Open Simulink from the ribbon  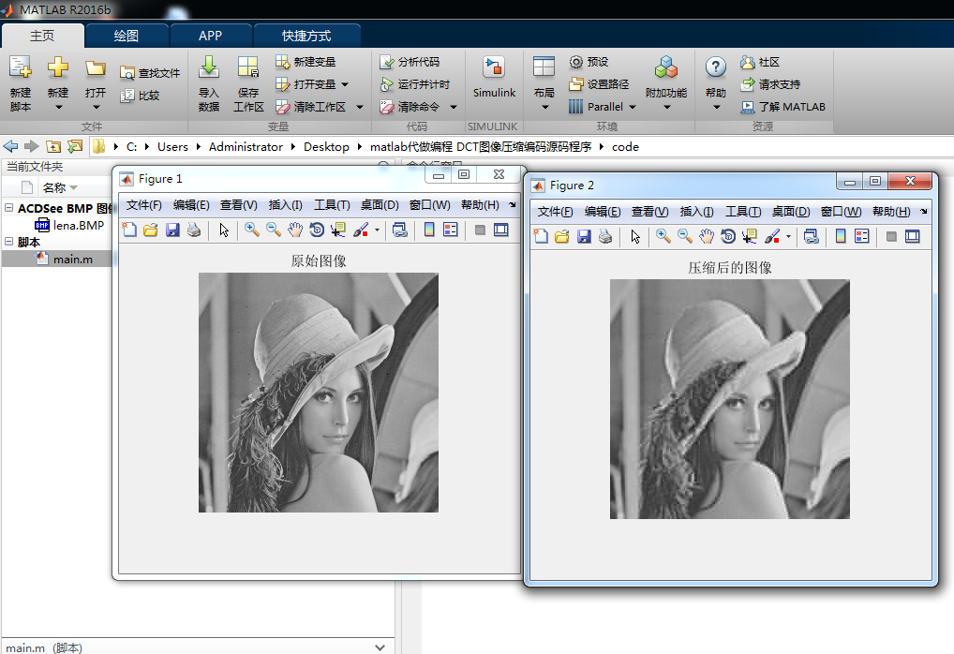(494, 77)
